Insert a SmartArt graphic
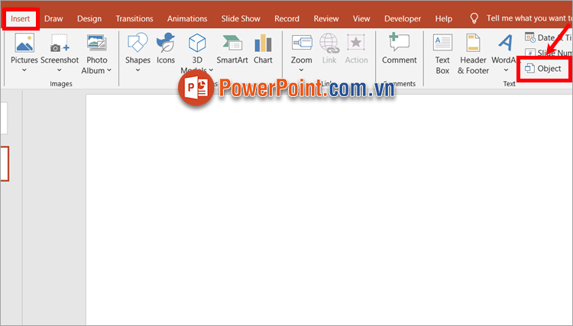 pos(232,50)
